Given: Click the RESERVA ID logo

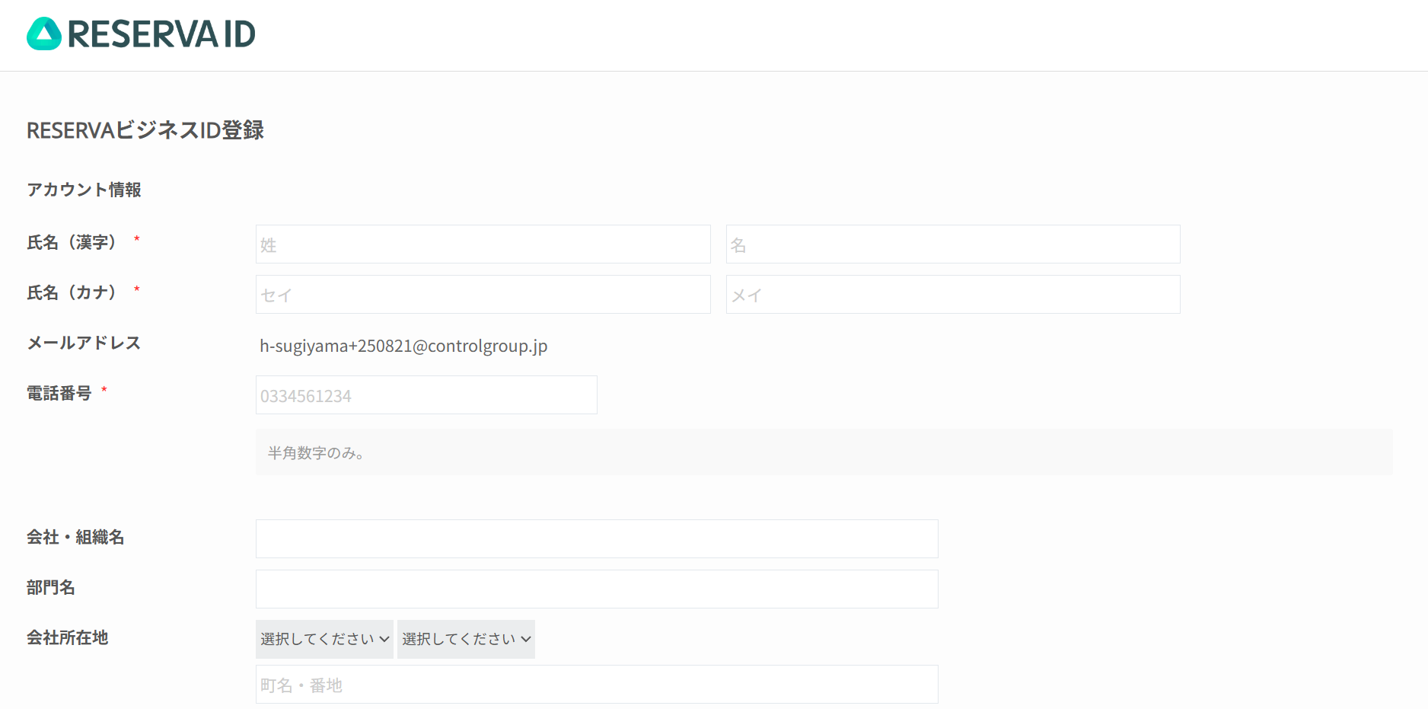Looking at the screenshot, I should 141,34.
